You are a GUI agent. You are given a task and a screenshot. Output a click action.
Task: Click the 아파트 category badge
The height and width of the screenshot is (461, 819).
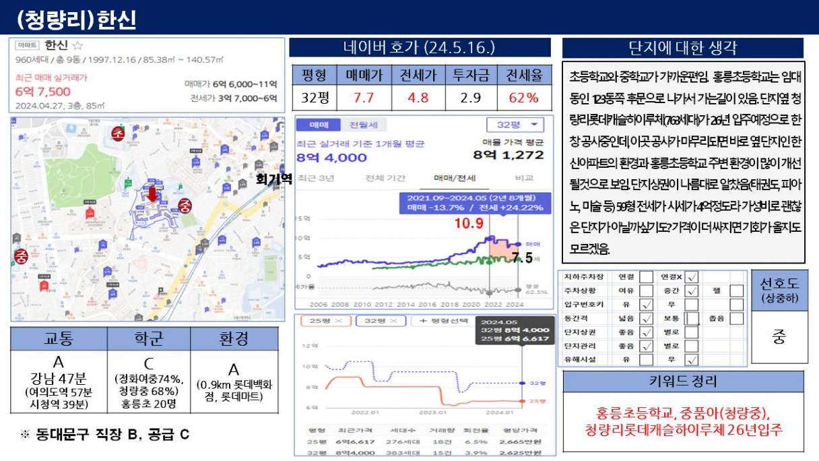(28, 47)
